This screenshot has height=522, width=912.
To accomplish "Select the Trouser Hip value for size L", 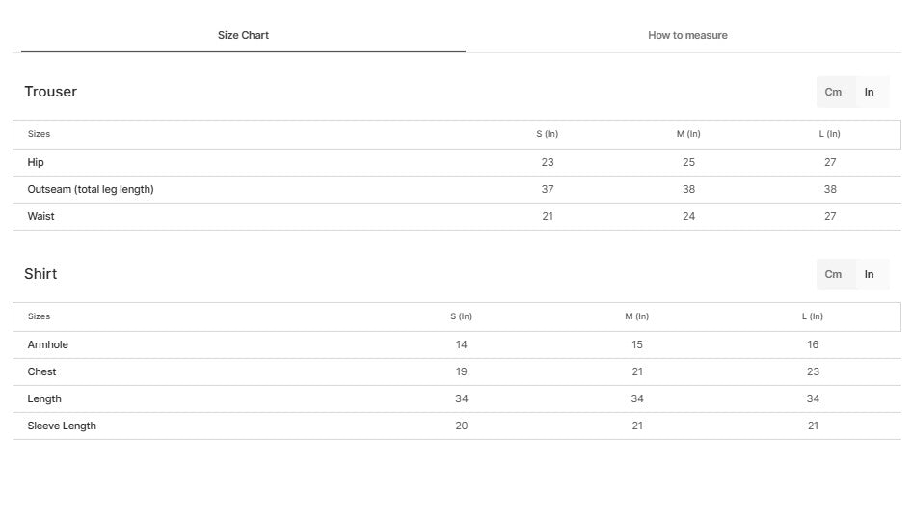I will [829, 162].
